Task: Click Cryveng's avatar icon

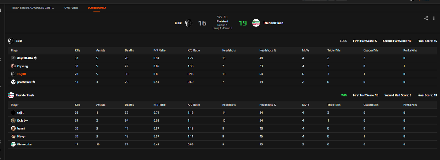Action: point(13,66)
